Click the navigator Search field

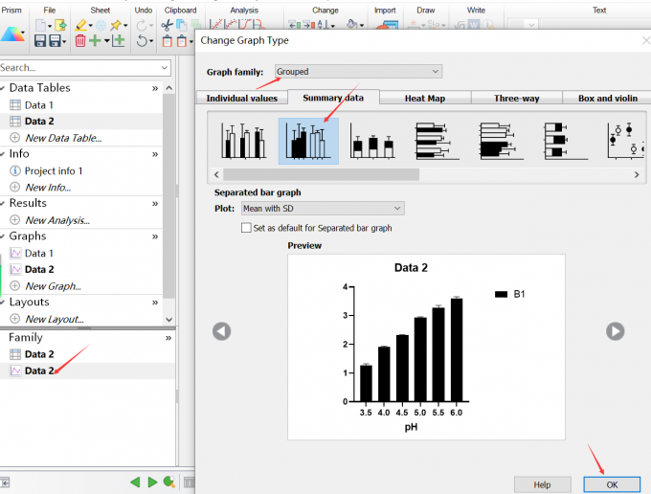(81, 68)
